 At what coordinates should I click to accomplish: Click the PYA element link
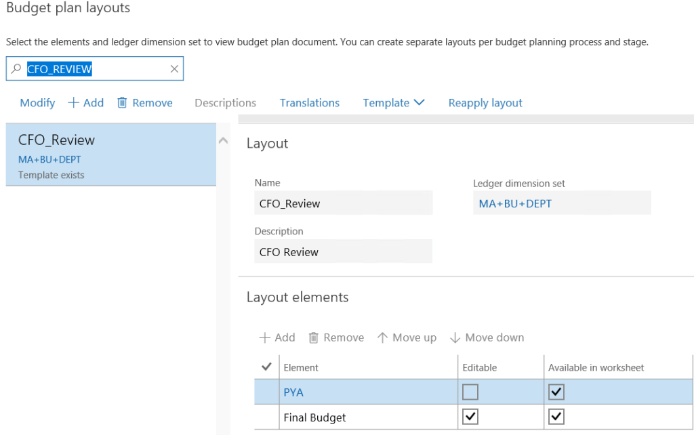click(x=293, y=392)
